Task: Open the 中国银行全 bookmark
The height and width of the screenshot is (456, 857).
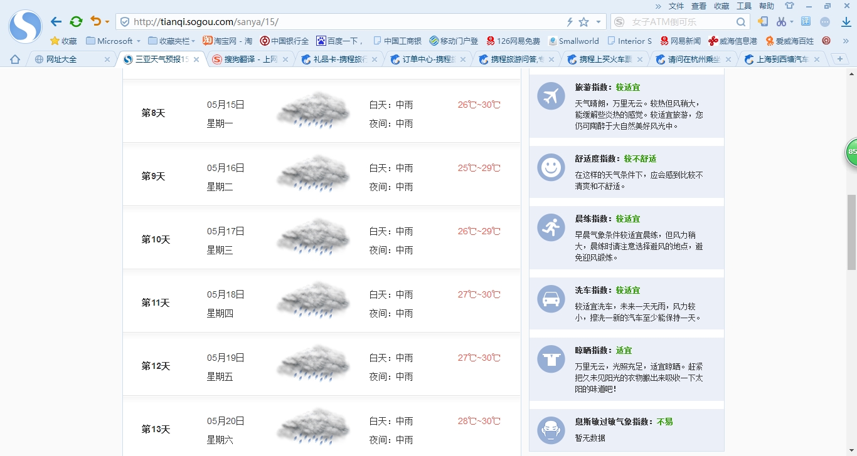Action: pyautogui.click(x=284, y=41)
